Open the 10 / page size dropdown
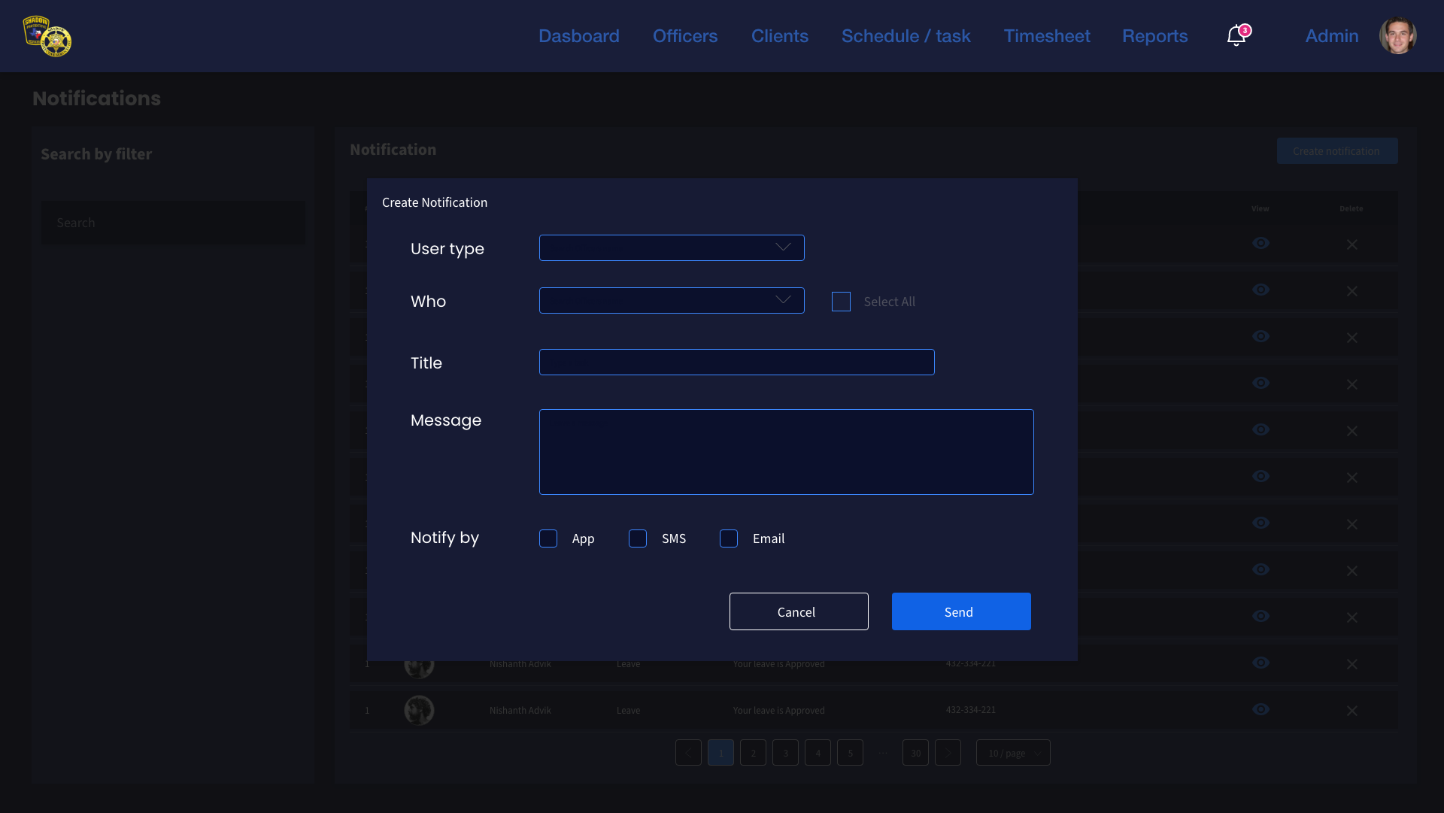The height and width of the screenshot is (813, 1444). click(x=1012, y=753)
